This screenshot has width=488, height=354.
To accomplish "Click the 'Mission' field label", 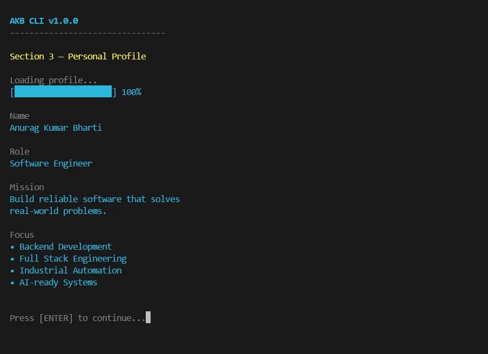I will click(27, 188).
